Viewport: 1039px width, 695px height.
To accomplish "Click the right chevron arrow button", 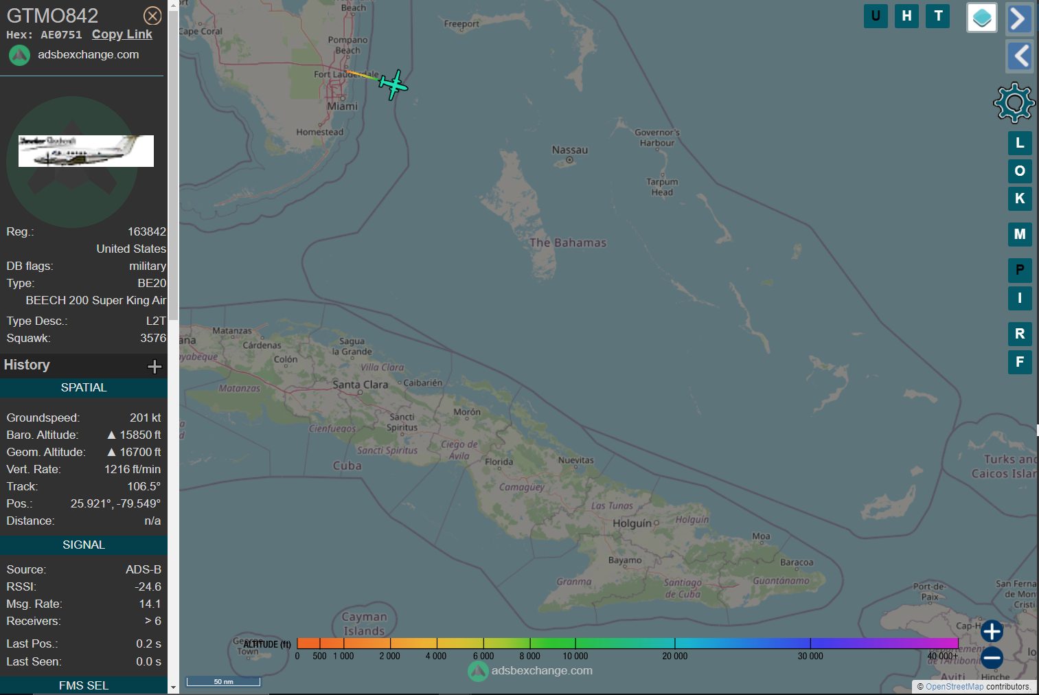I will (x=1020, y=19).
